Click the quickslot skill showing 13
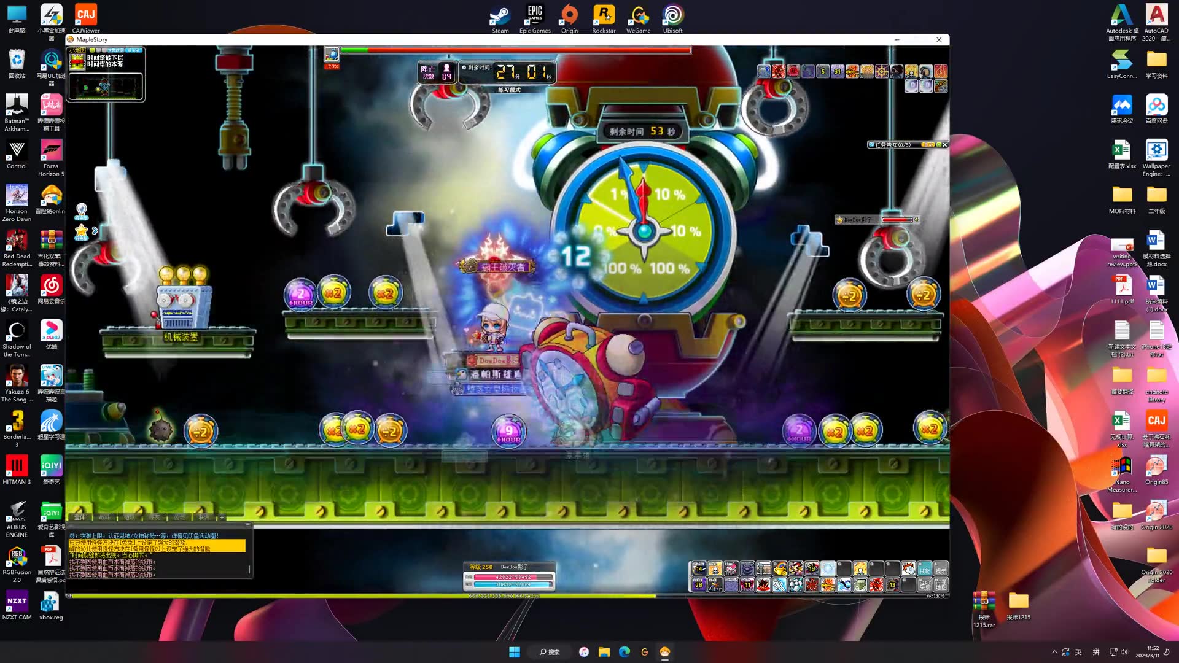 (892, 584)
